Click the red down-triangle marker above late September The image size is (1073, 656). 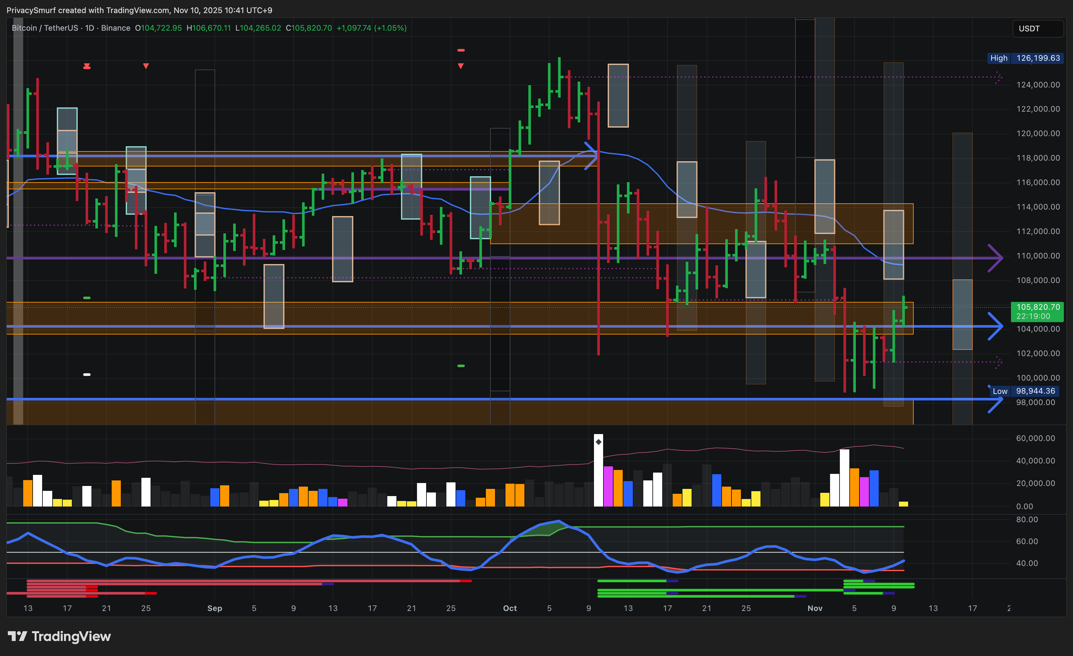(461, 66)
